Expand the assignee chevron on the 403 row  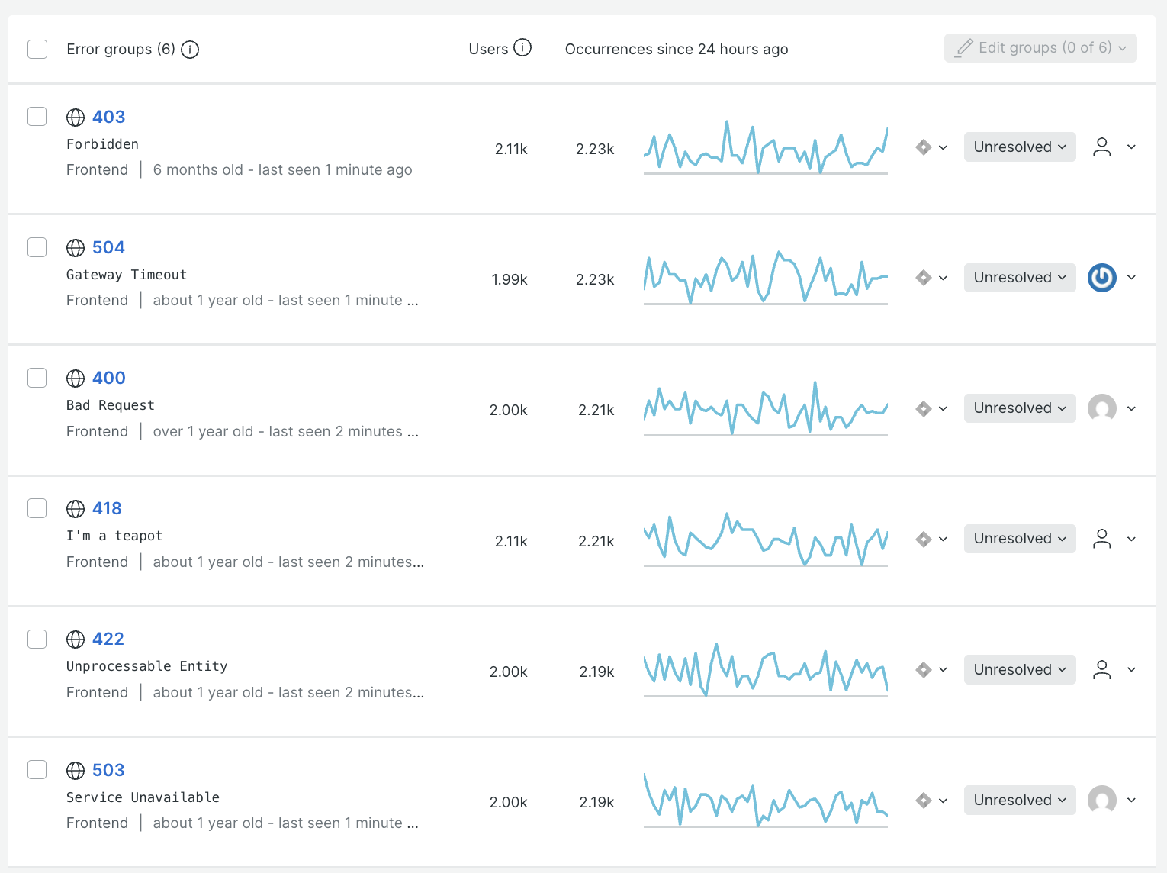click(x=1132, y=147)
